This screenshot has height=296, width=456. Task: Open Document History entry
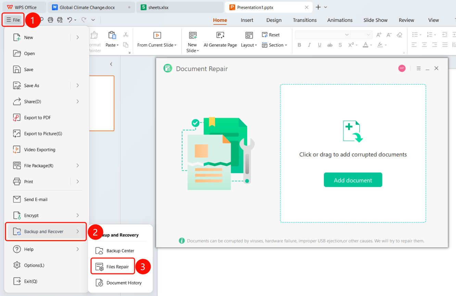[118, 283]
